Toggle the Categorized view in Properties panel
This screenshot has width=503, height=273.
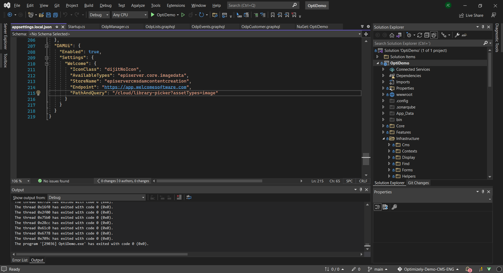[x=378, y=207]
